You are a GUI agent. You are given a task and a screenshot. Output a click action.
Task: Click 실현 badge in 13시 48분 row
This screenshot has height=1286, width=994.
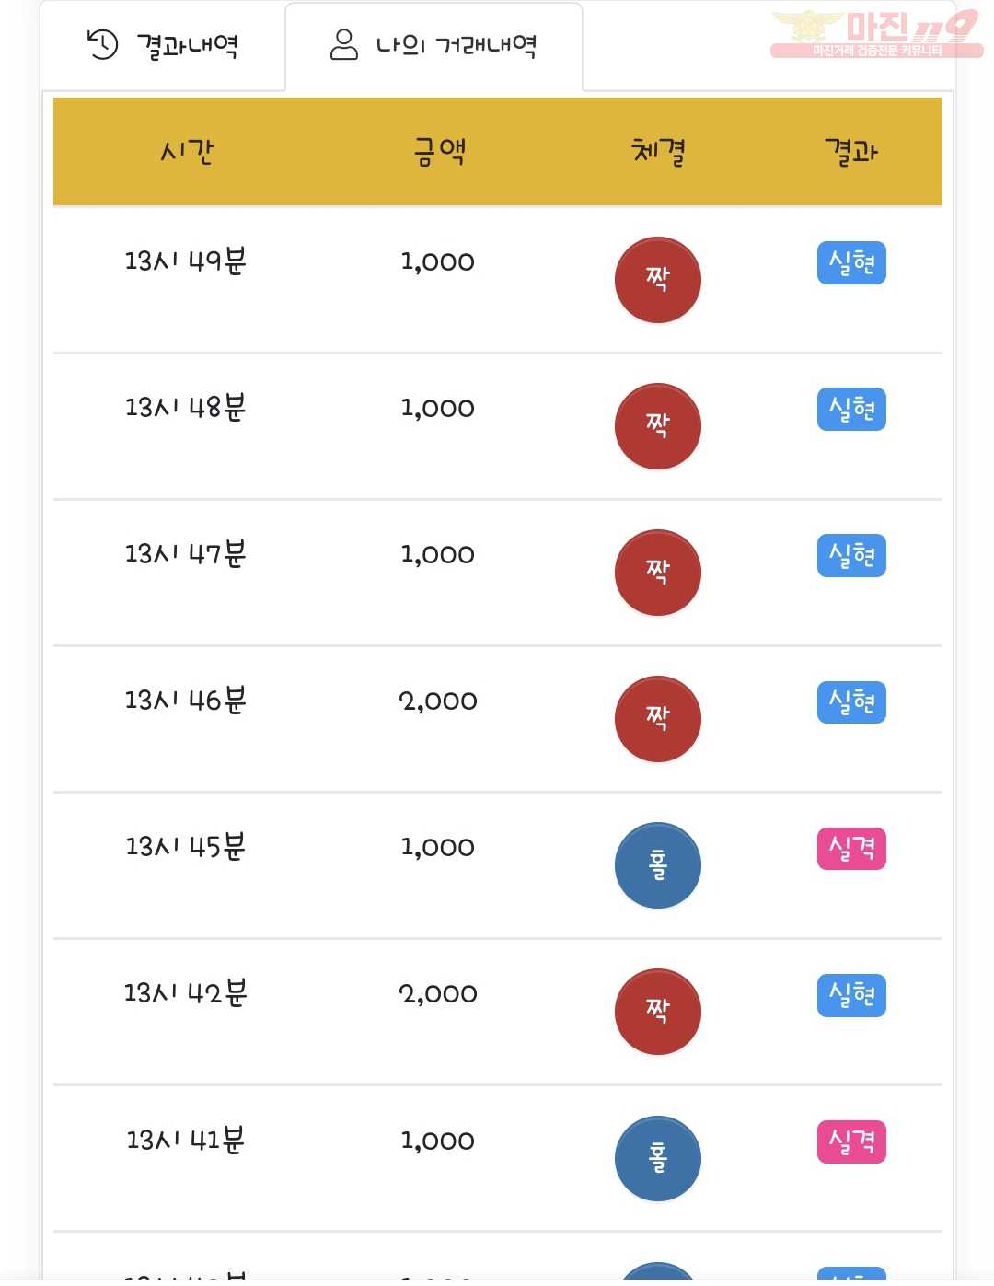(x=851, y=410)
